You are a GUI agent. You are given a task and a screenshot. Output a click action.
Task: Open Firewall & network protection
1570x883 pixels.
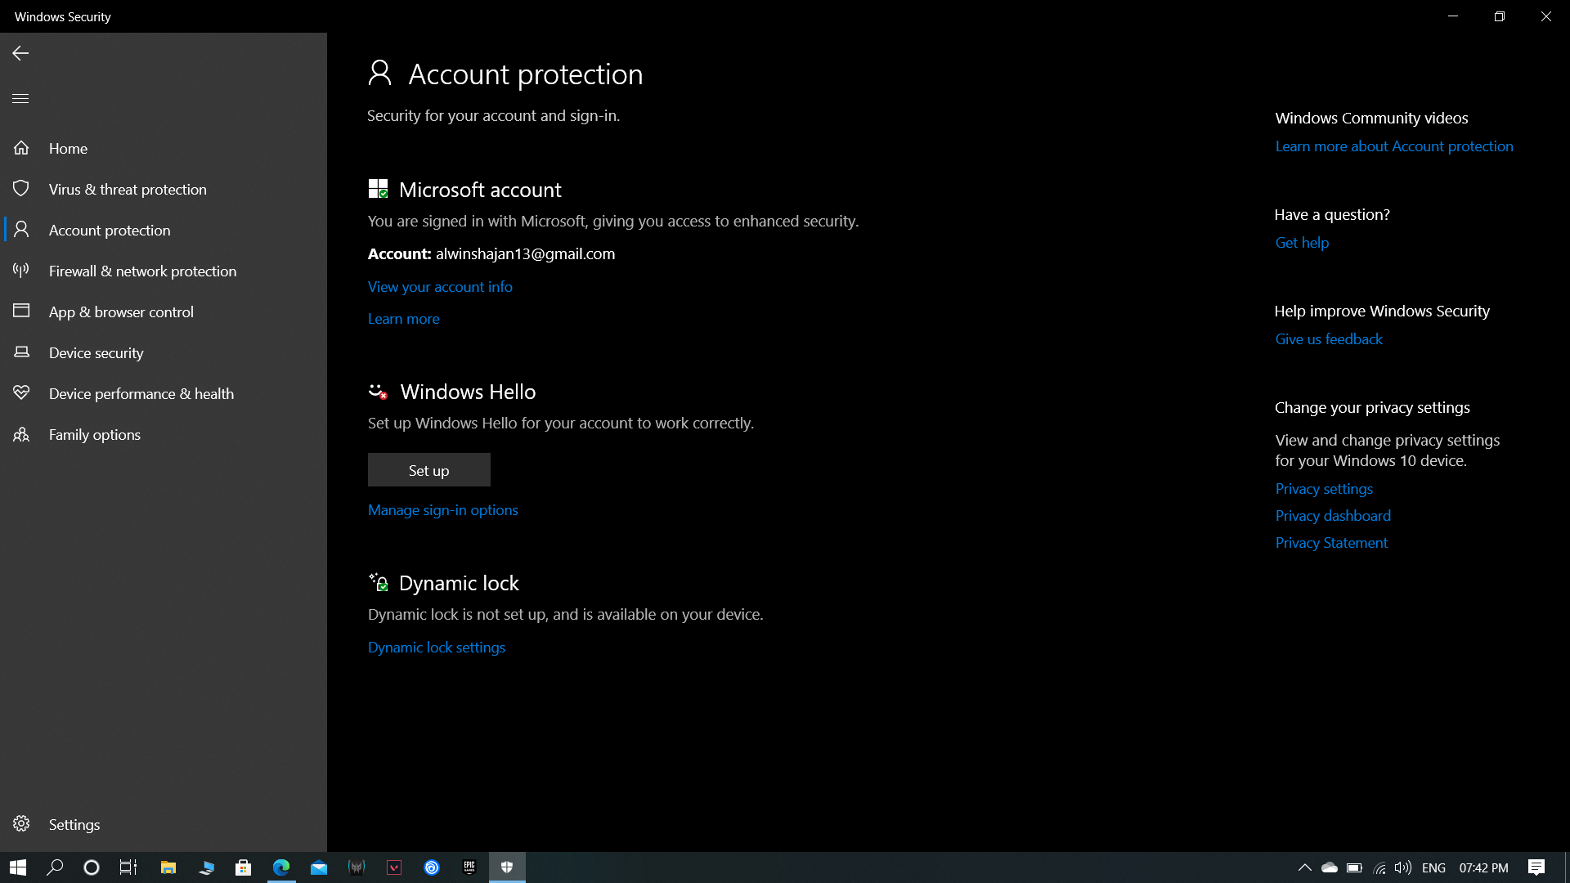click(x=164, y=271)
